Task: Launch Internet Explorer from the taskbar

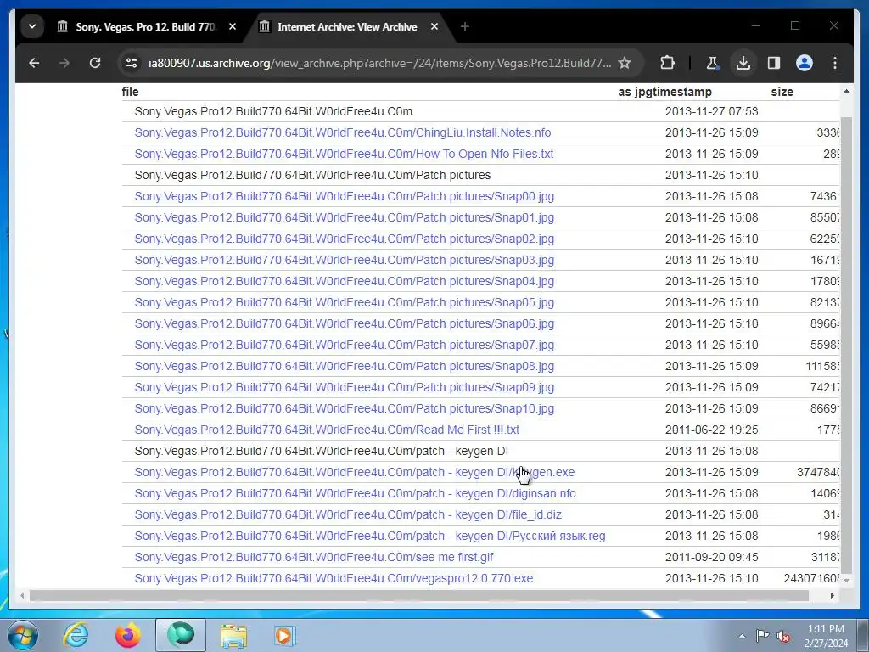Action: [x=76, y=635]
